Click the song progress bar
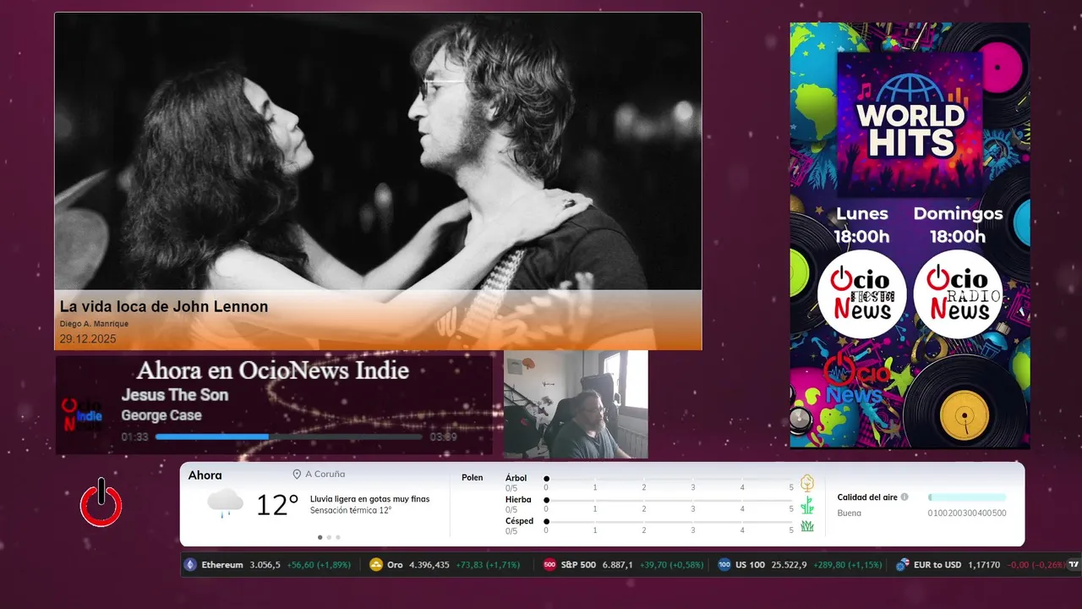Viewport: 1082px width, 609px height. [x=289, y=437]
